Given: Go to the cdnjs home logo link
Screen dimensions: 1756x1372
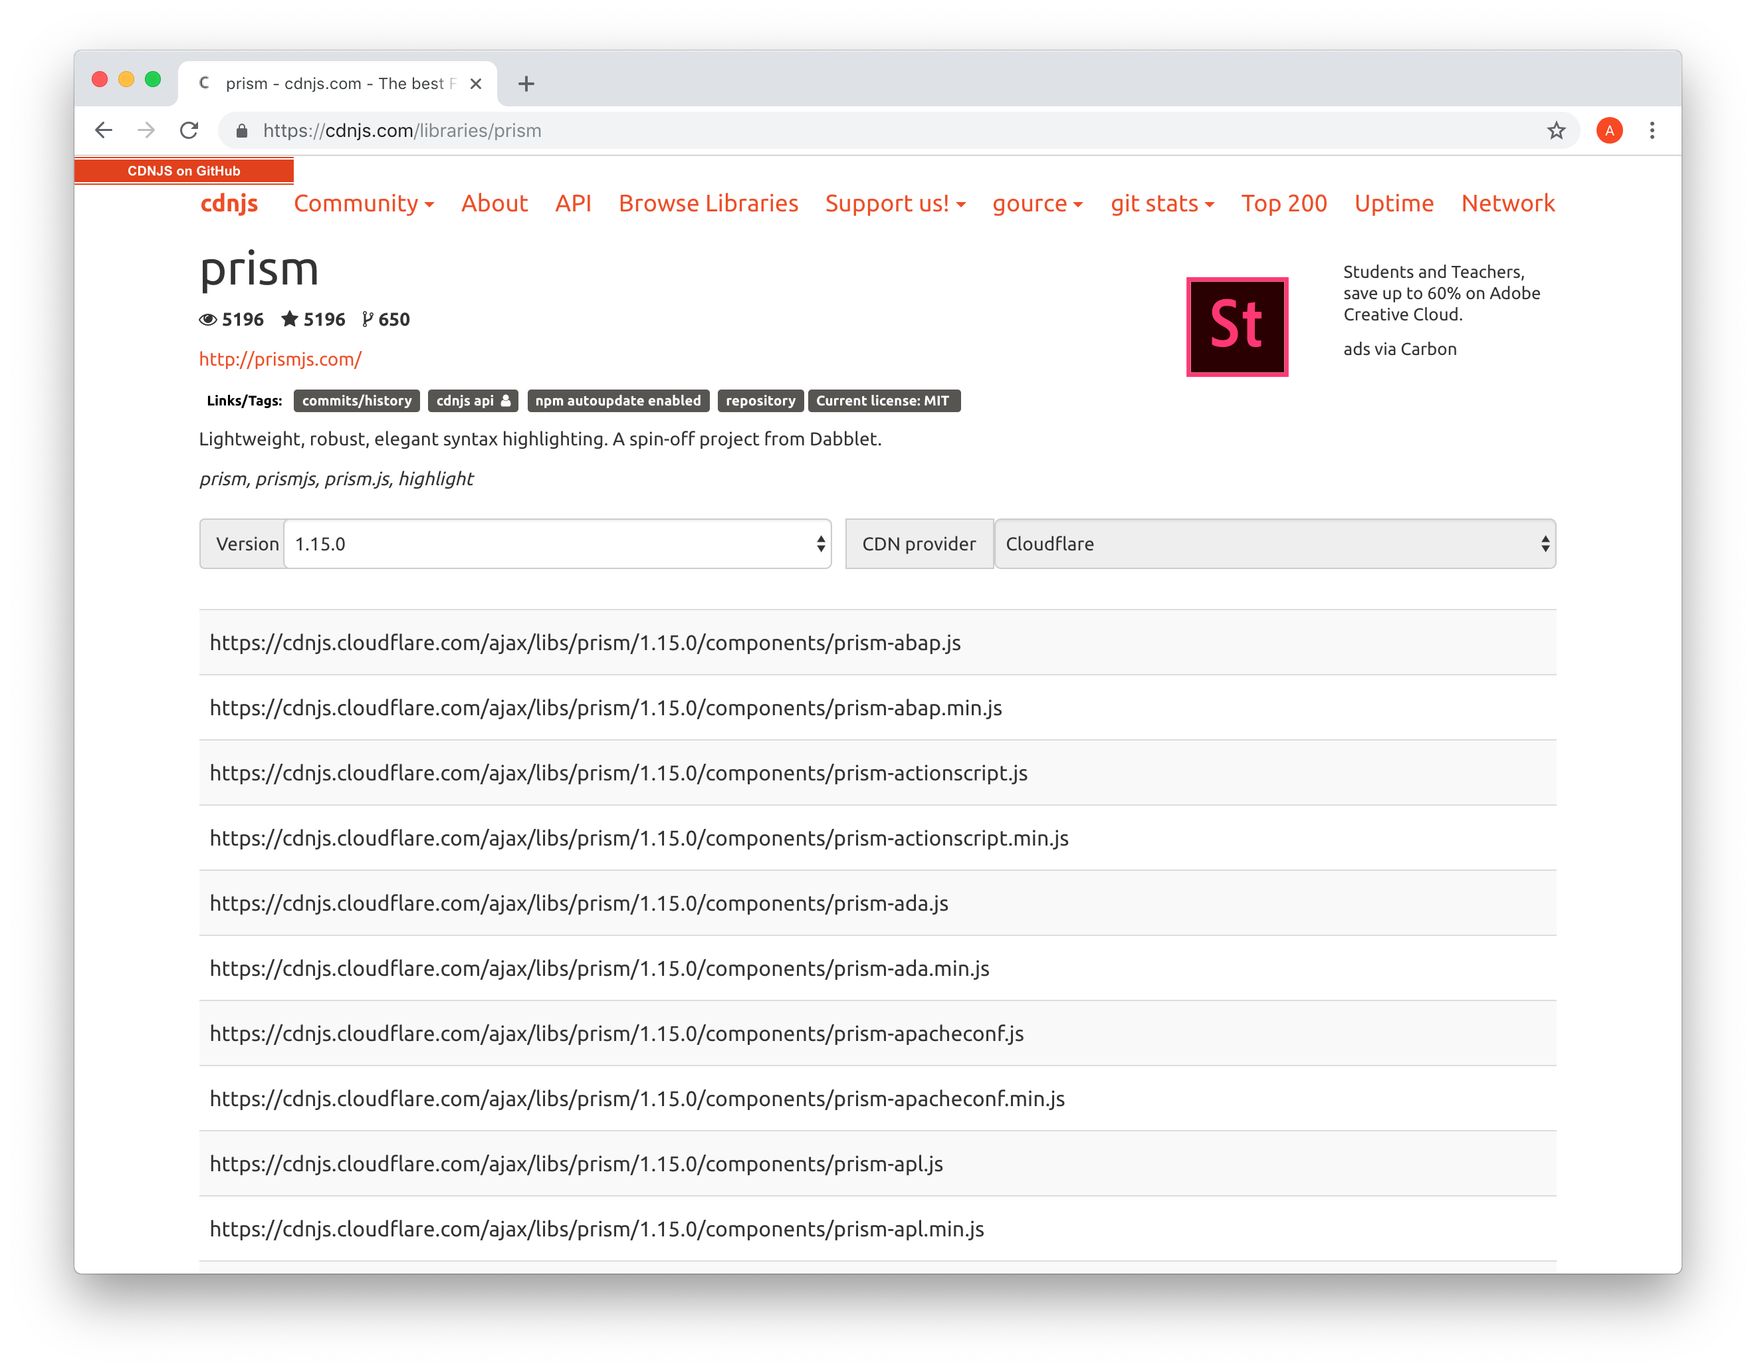Looking at the screenshot, I should click(x=229, y=203).
